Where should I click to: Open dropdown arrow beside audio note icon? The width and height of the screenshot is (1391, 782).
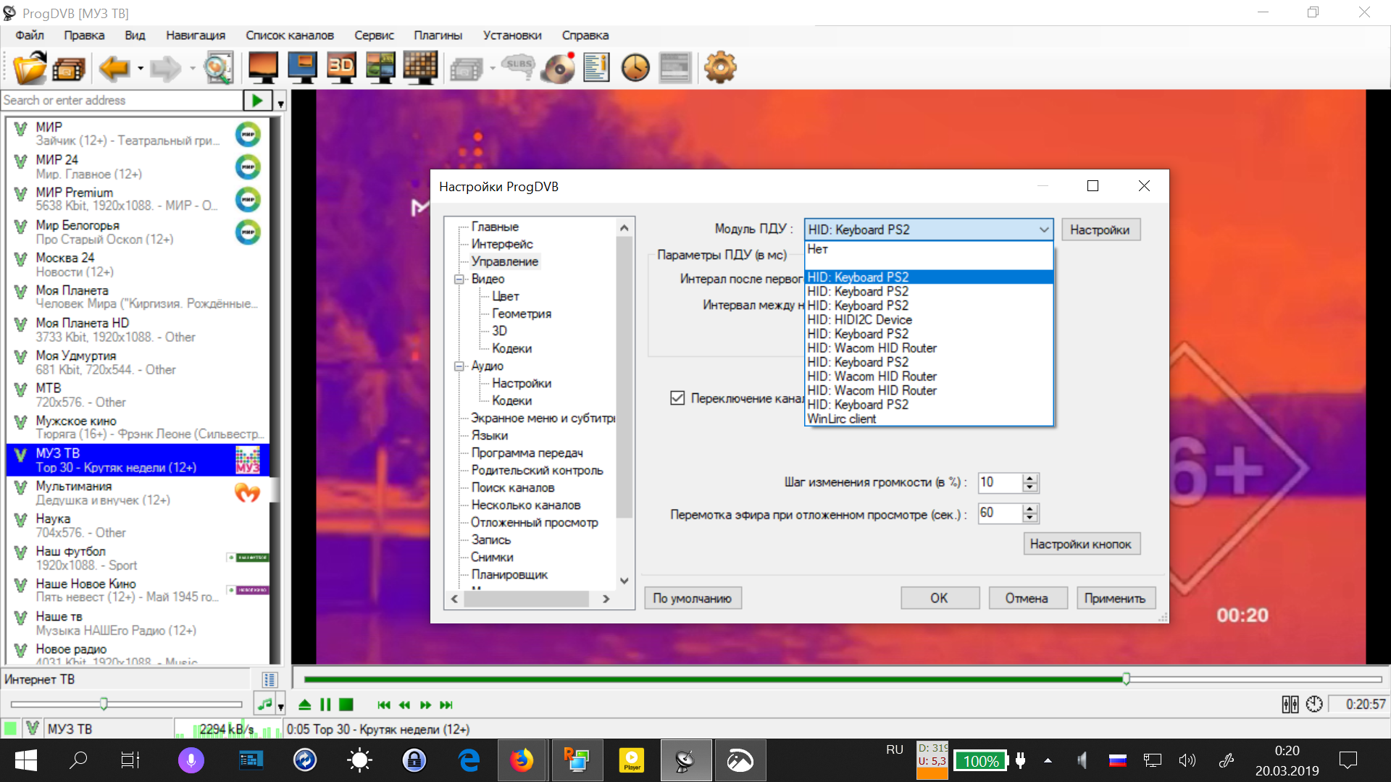[280, 705]
